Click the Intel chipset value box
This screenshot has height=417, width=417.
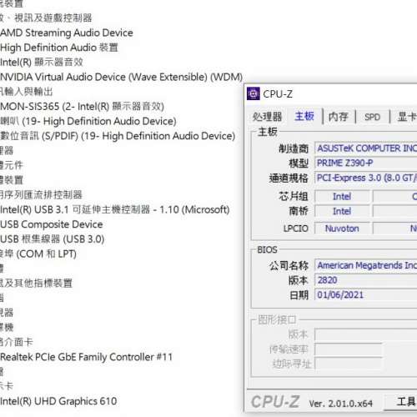point(342,196)
